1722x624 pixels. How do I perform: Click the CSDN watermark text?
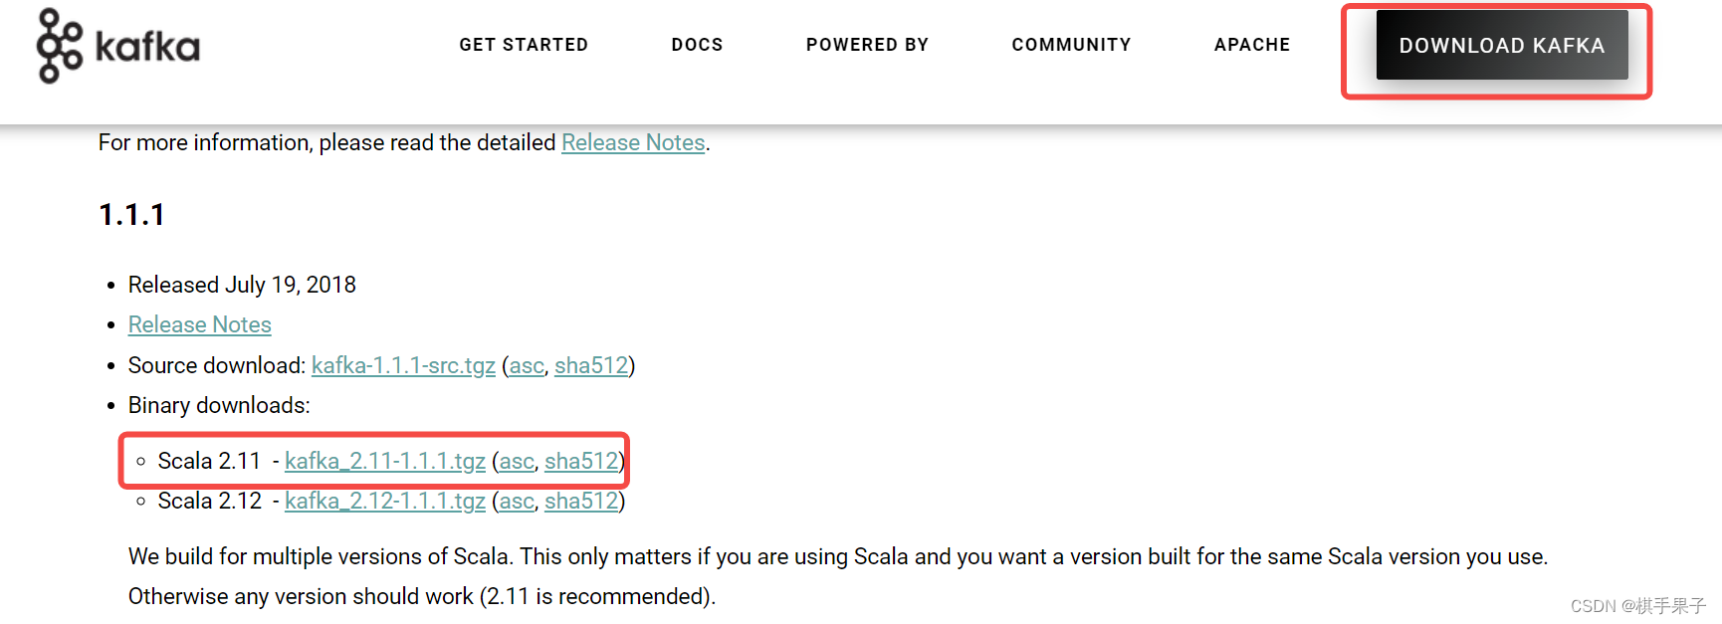(x=1638, y=604)
